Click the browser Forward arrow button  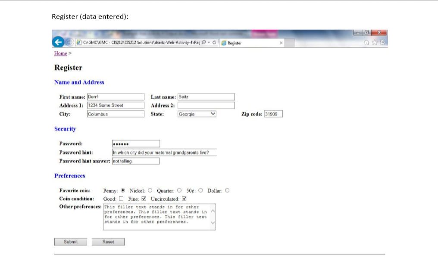(x=69, y=42)
